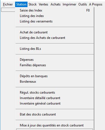This screenshot has width=105, height=130.
Task: Open the Outils menu
Action: tap(82, 4)
